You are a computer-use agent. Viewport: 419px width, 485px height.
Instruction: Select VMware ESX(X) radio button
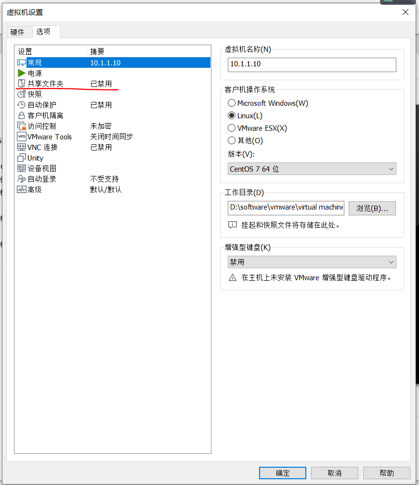(x=232, y=128)
